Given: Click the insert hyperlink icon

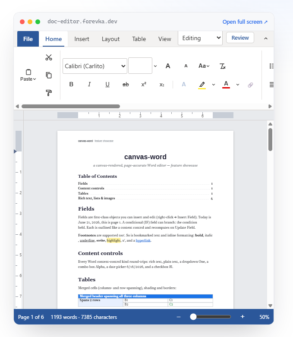Looking at the screenshot, I should coord(250,85).
